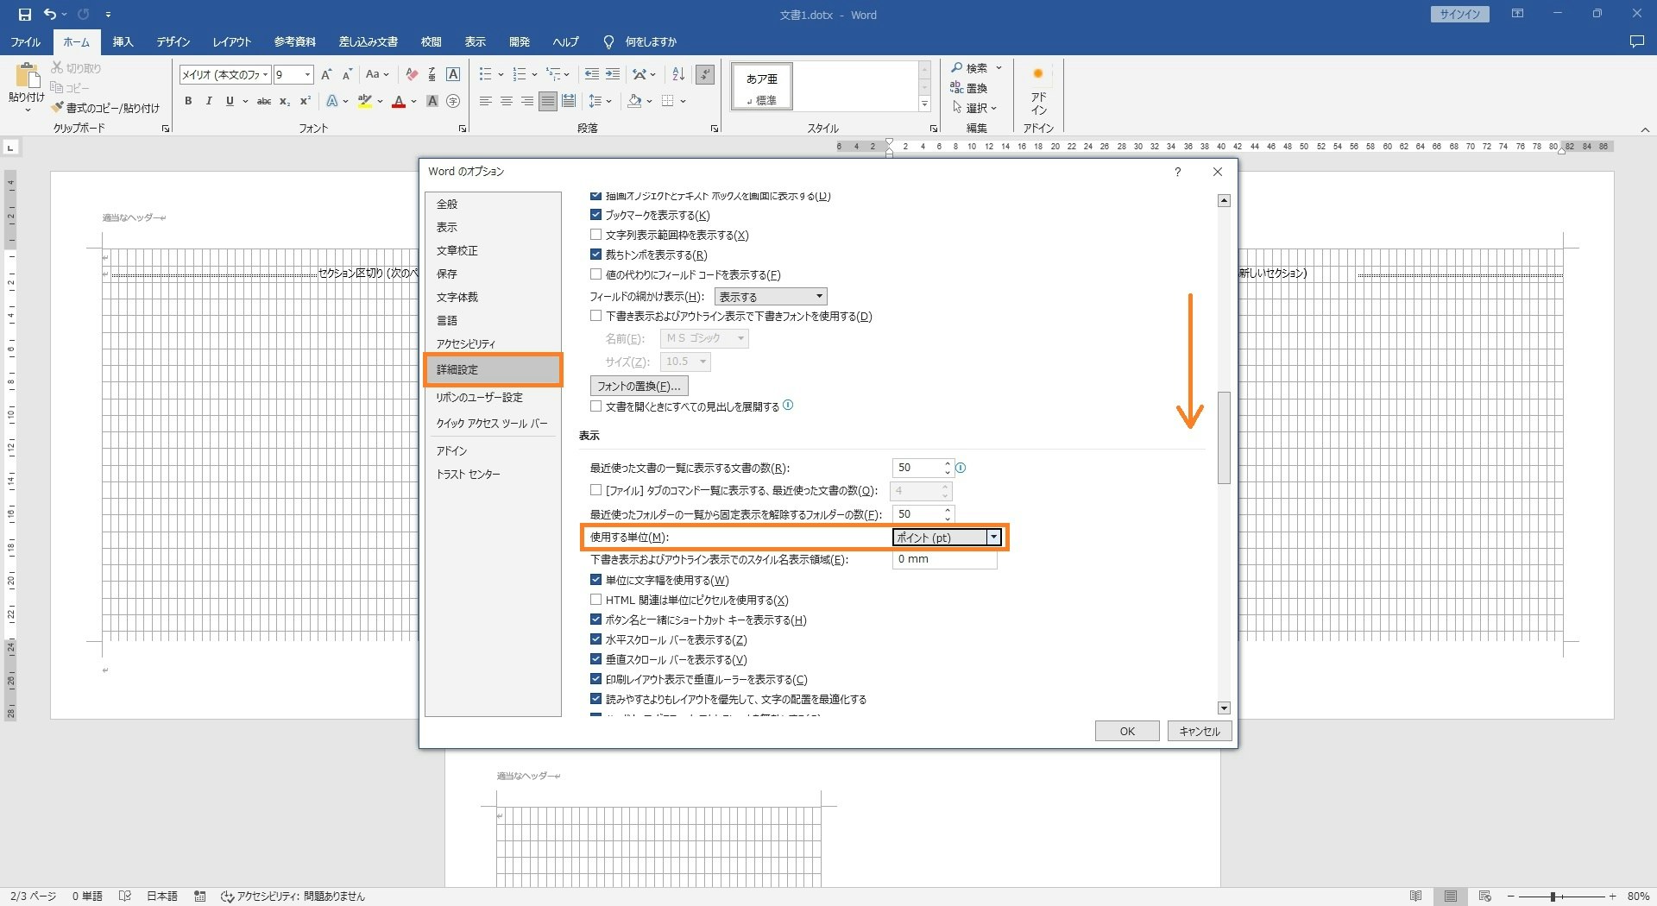Apply bold formatting with the B icon
The height and width of the screenshot is (906, 1657).
click(x=188, y=101)
